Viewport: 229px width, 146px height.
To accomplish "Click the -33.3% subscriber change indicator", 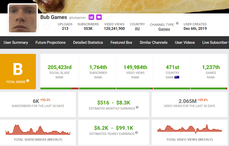I will (45, 100).
